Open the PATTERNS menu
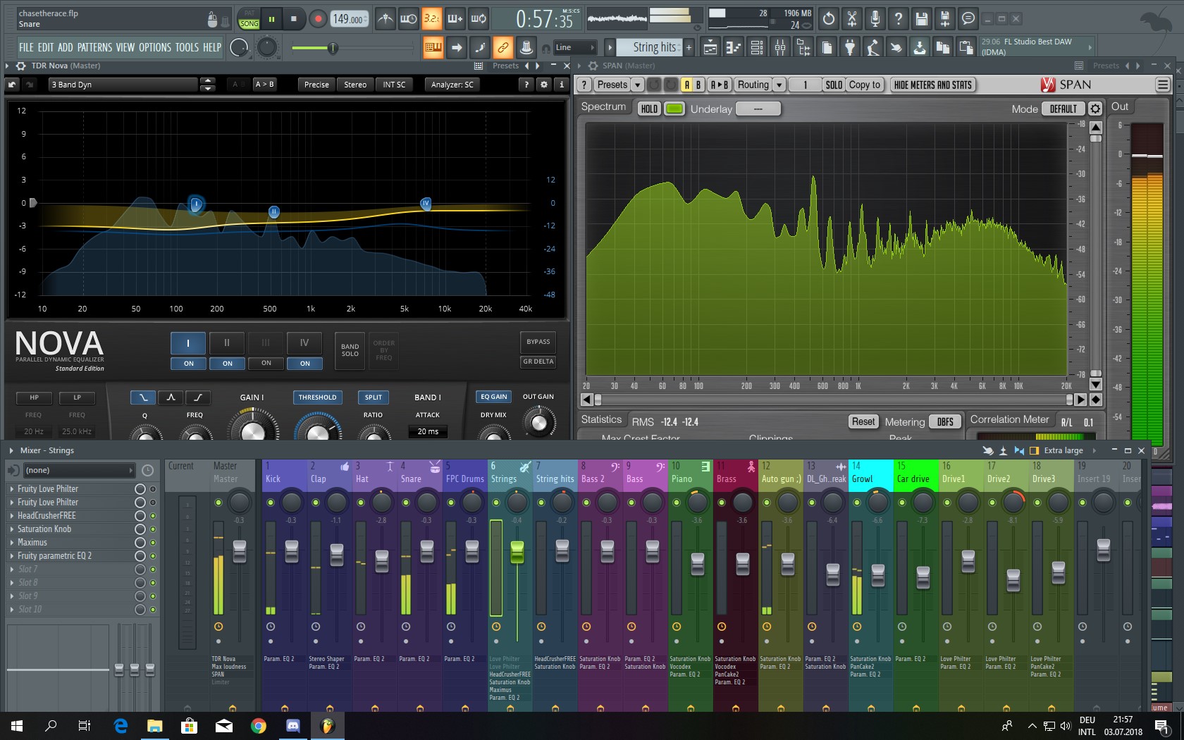 [94, 47]
